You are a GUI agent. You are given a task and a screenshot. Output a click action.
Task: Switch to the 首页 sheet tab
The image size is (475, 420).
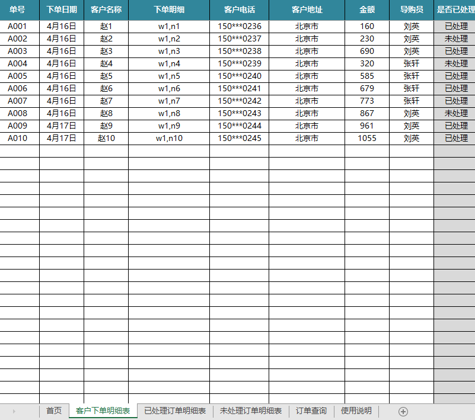(54, 411)
